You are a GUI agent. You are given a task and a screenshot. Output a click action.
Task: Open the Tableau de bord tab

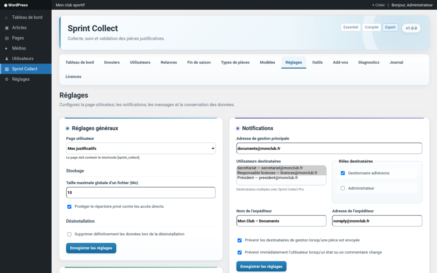pyautogui.click(x=80, y=62)
